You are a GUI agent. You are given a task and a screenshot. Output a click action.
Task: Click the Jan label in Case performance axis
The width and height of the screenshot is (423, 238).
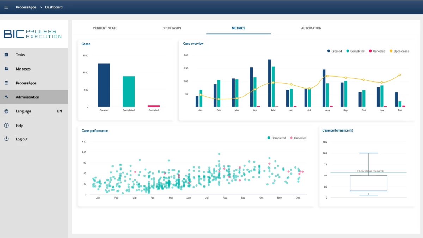click(98, 198)
